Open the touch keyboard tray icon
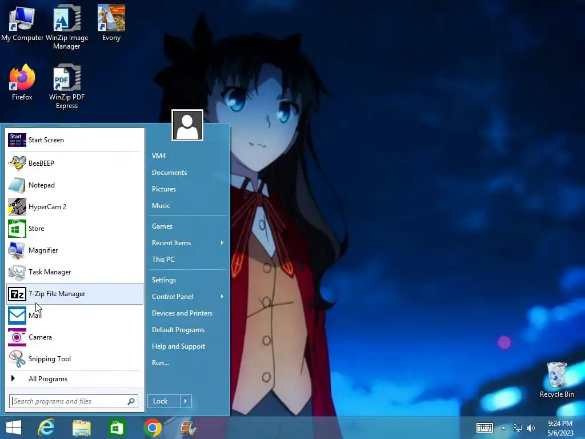The width and height of the screenshot is (585, 439). tap(484, 428)
